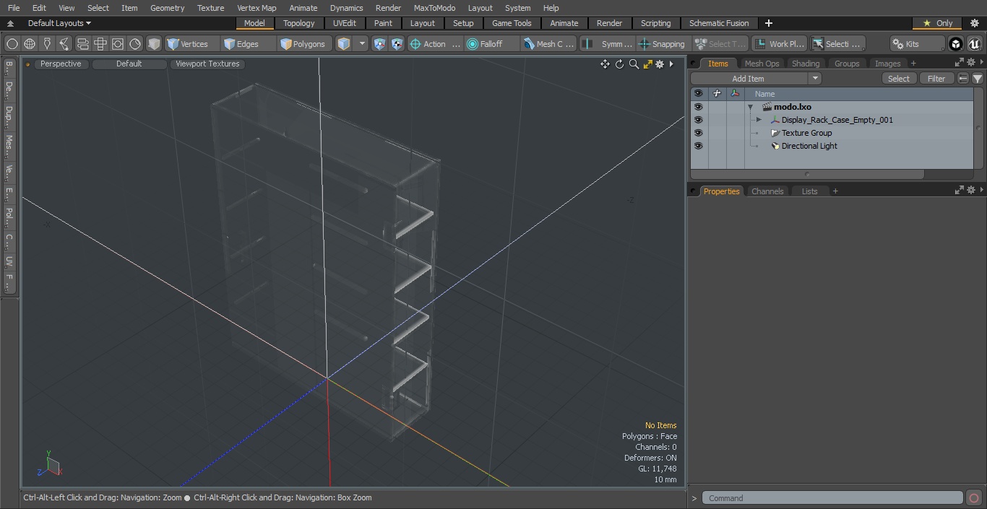Open layout settings gear at top right
Image resolution: width=987 pixels, height=509 pixels.
(974, 23)
